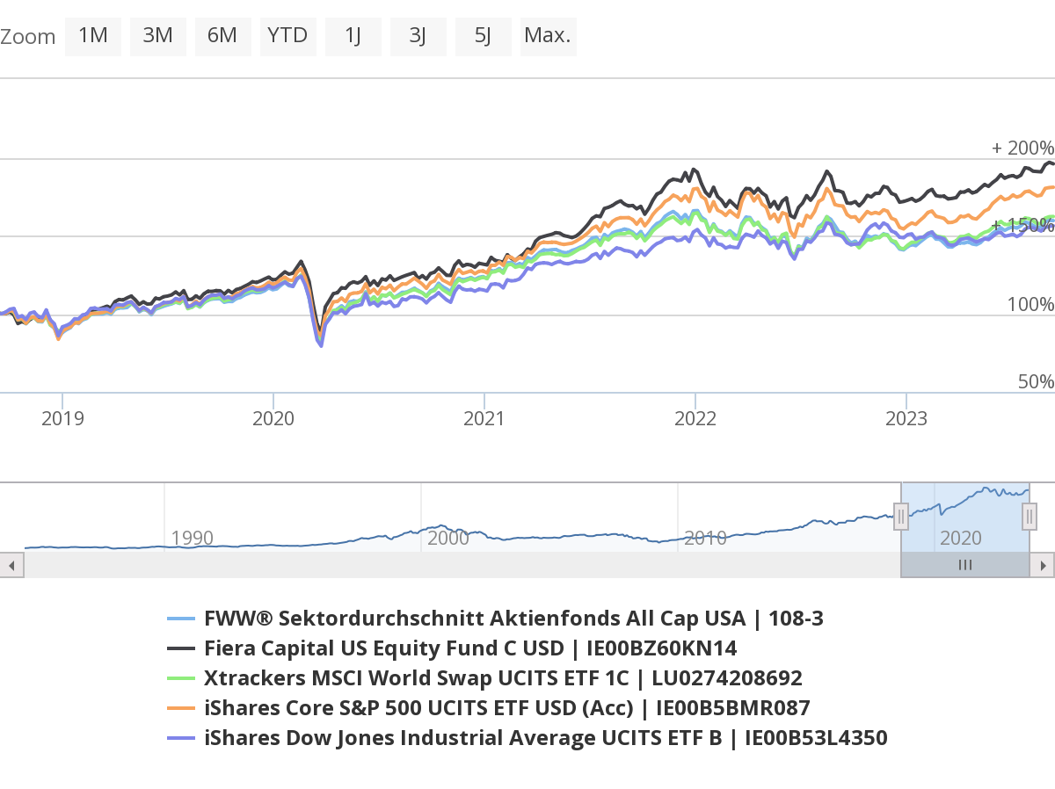Click the 2019 x-axis label
The height and width of the screenshot is (789, 1055).
pyautogui.click(x=62, y=418)
